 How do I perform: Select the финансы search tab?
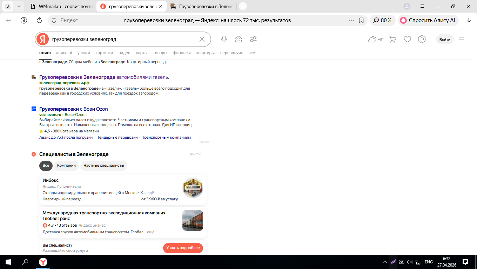tap(182, 53)
